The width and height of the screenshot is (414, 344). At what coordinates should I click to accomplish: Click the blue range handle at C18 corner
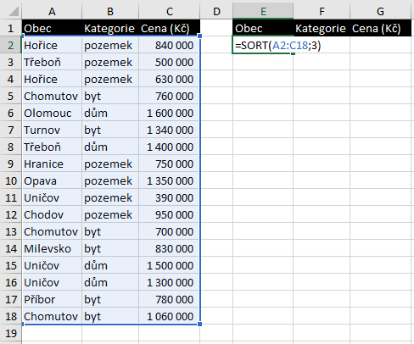200,325
